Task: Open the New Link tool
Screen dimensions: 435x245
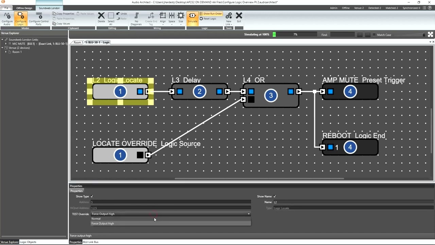Action: pyautogui.click(x=229, y=19)
